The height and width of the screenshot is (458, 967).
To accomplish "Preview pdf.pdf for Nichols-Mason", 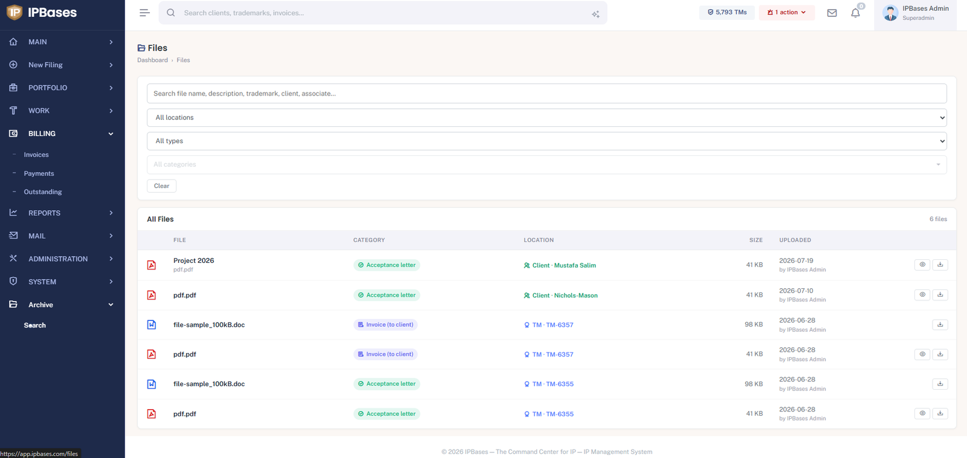I will 922,295.
